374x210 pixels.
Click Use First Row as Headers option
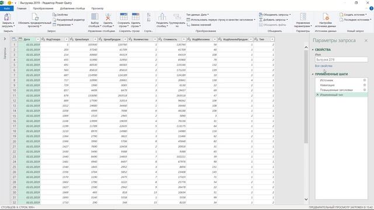tap(221, 20)
